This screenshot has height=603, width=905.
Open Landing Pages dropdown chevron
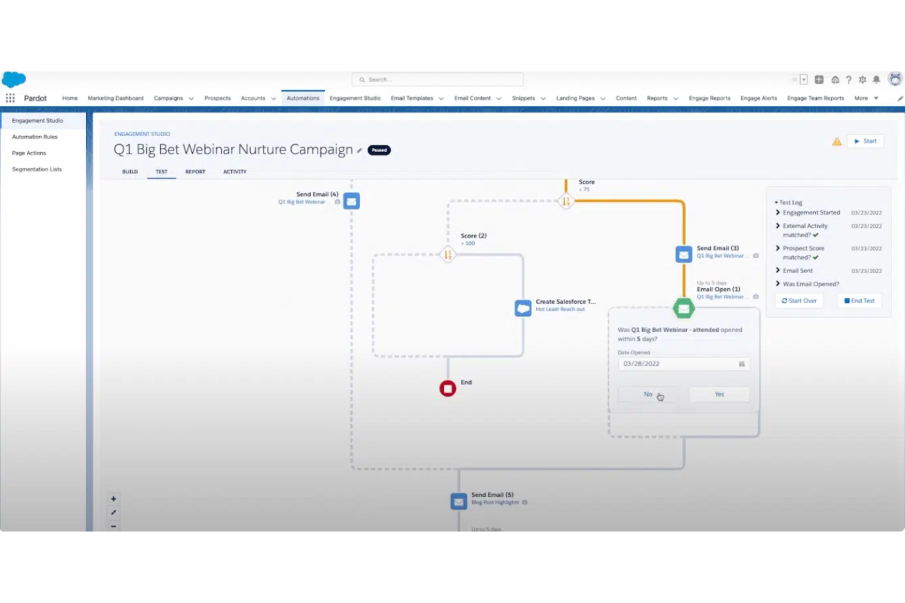tap(602, 98)
